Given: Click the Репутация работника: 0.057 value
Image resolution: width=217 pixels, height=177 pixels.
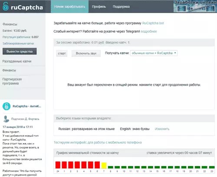Looking at the screenshot, I should [35, 37].
